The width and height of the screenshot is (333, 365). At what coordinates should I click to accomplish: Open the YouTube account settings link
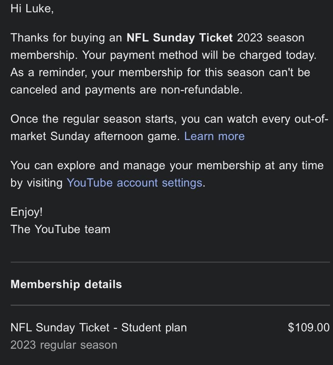click(135, 183)
